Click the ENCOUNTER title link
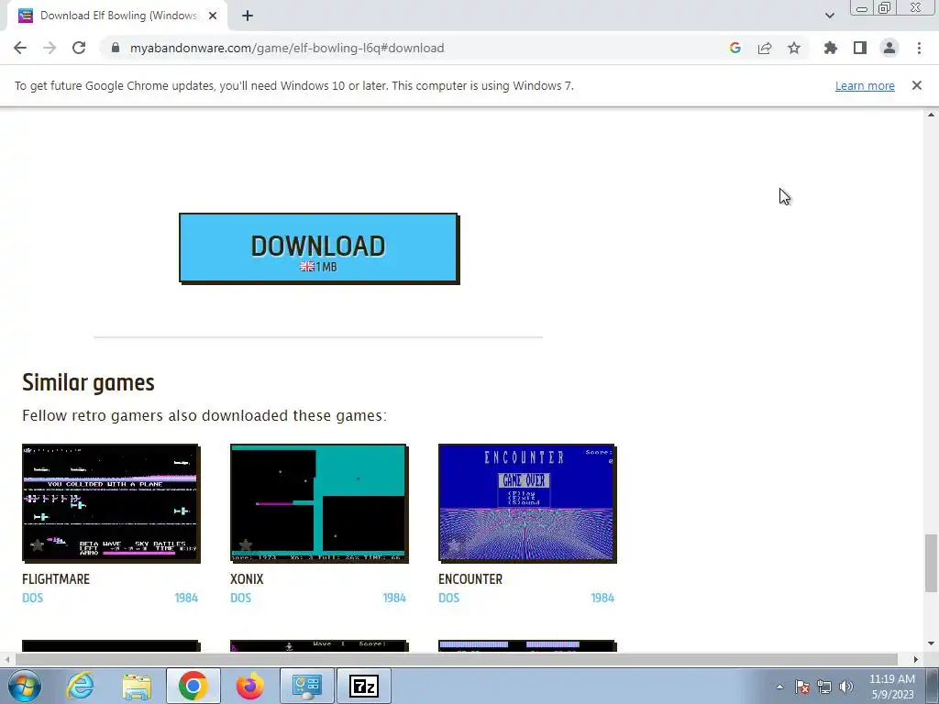Screen dimensions: 939x704 click(x=470, y=579)
